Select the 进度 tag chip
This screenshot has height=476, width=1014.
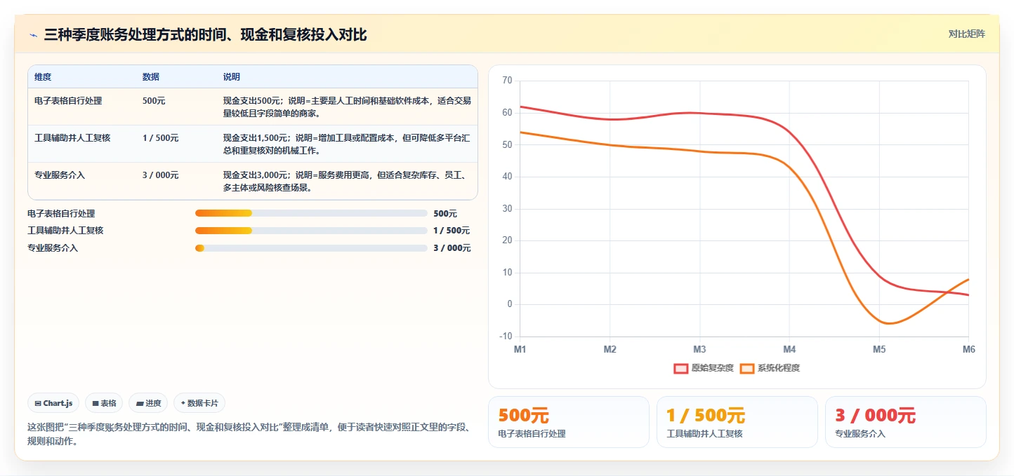point(148,403)
